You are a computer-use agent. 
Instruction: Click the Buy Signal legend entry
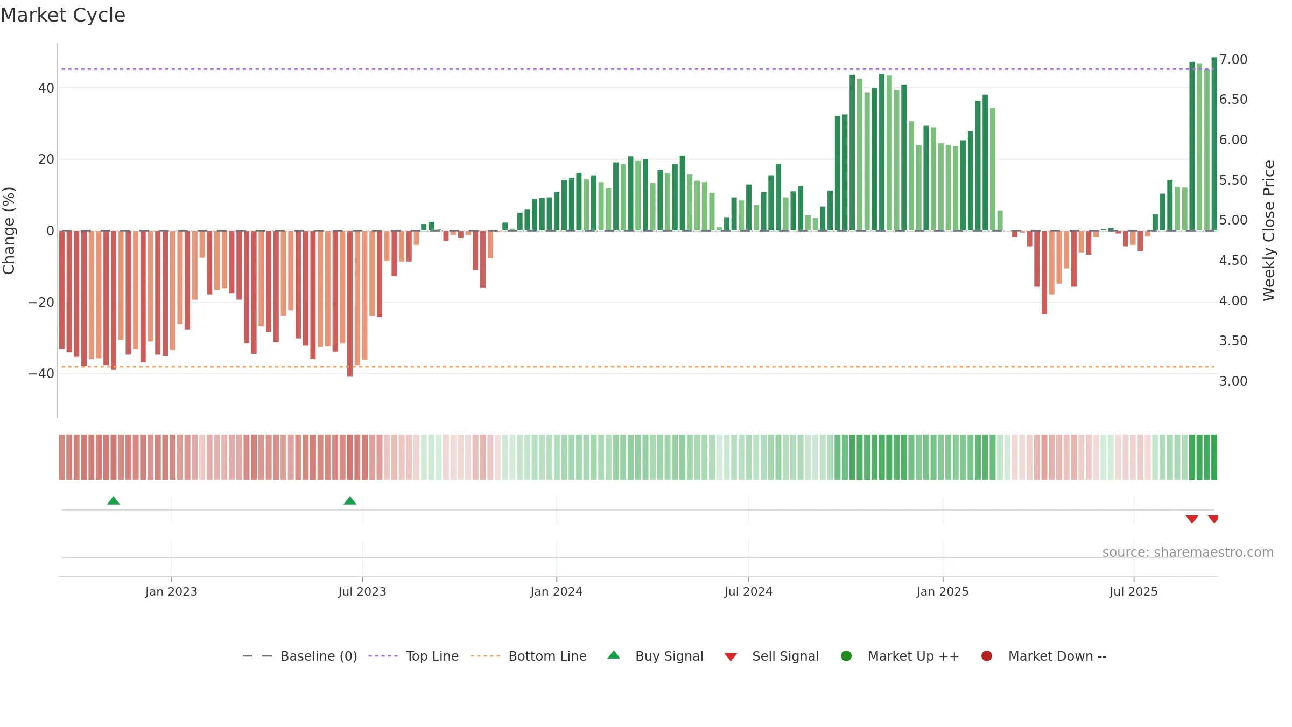pos(656,656)
